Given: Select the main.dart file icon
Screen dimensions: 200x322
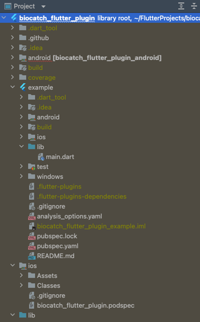Looking at the screenshot, I should pos(41,157).
